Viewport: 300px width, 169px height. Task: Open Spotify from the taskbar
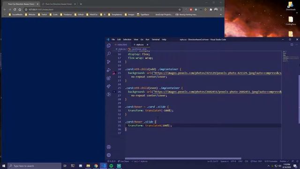click(111, 166)
